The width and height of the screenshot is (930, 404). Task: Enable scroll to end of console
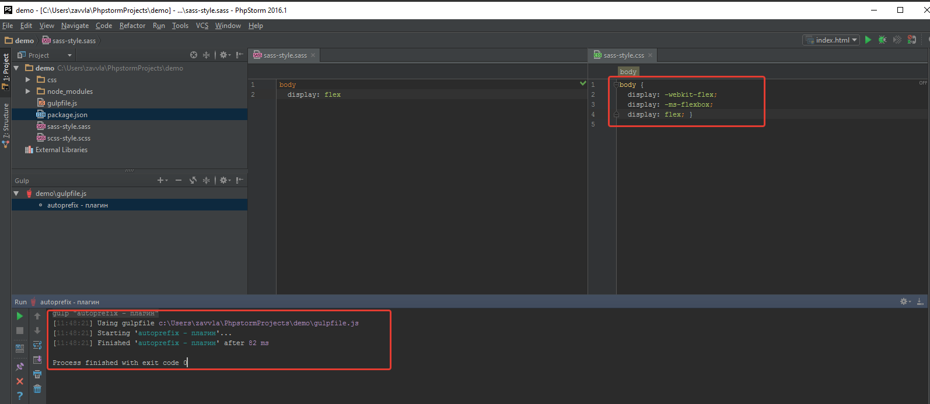pos(37,360)
